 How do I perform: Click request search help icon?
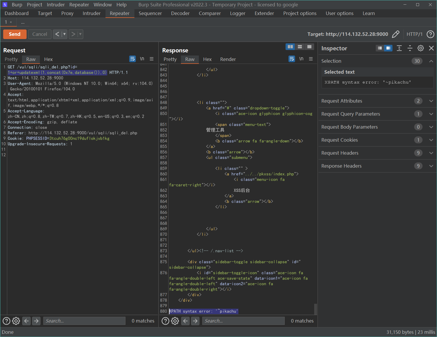(6, 321)
